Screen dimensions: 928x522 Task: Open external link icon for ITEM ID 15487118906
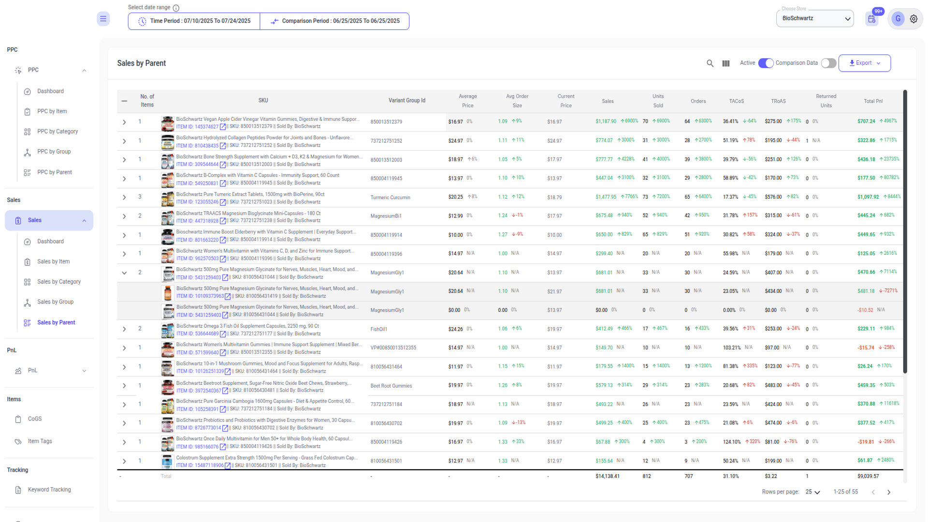[228, 466]
